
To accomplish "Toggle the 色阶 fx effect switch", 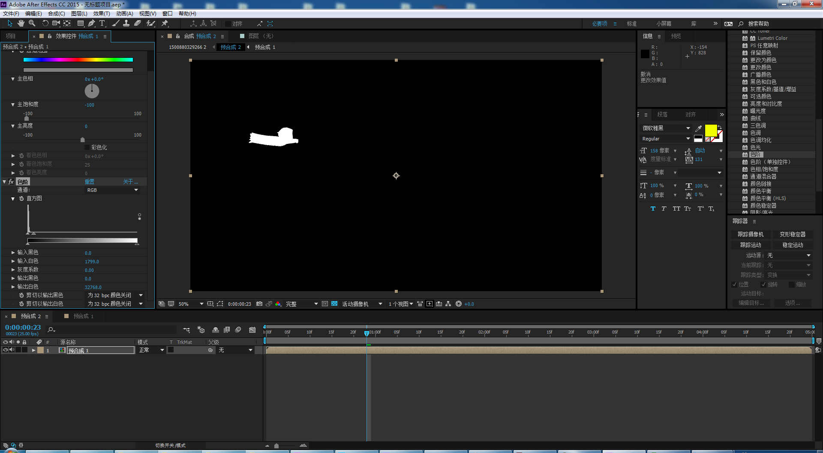I will pos(11,182).
